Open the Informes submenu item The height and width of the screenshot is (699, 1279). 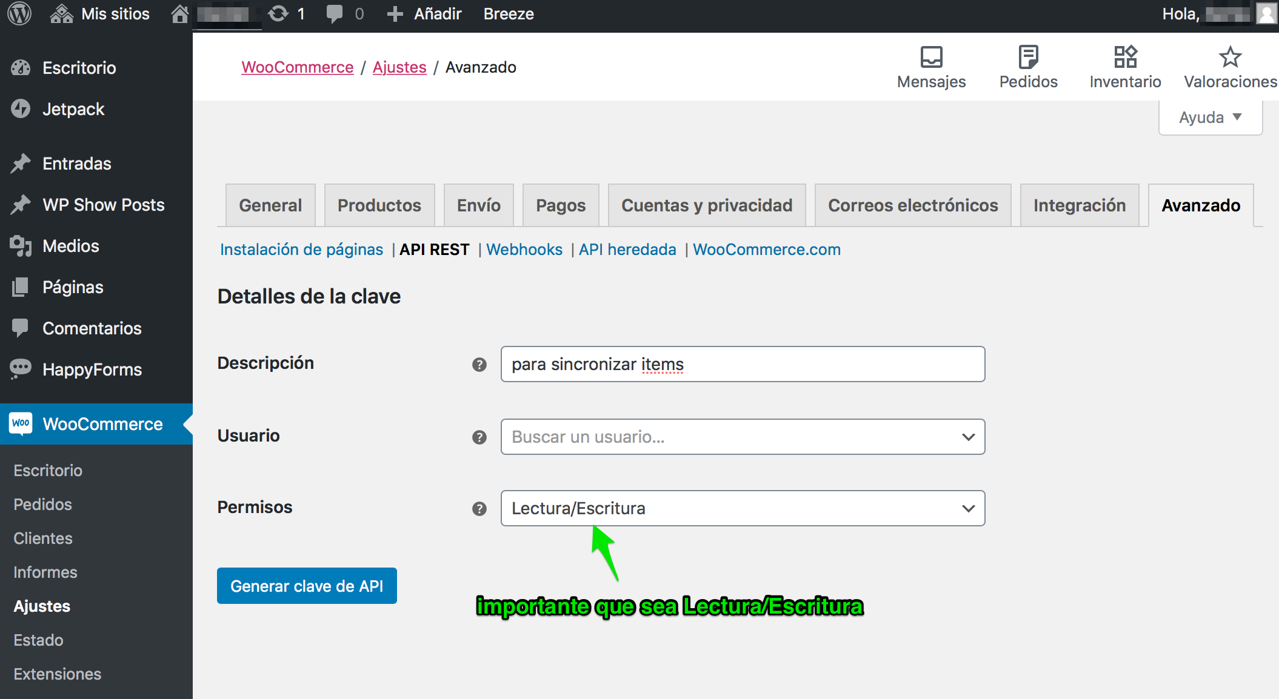(45, 572)
